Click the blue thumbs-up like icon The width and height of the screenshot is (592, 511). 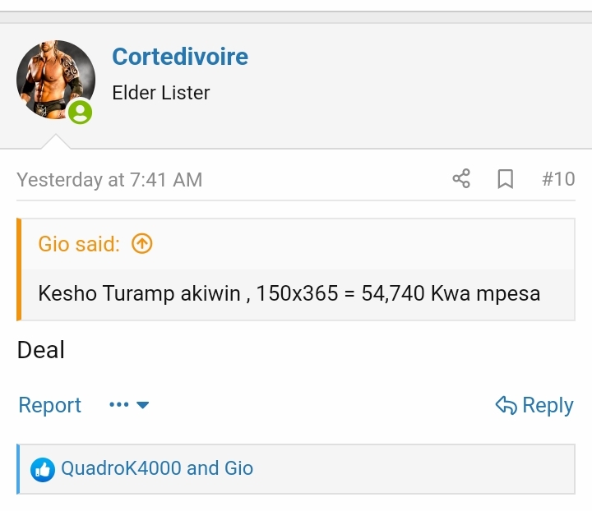click(x=43, y=469)
